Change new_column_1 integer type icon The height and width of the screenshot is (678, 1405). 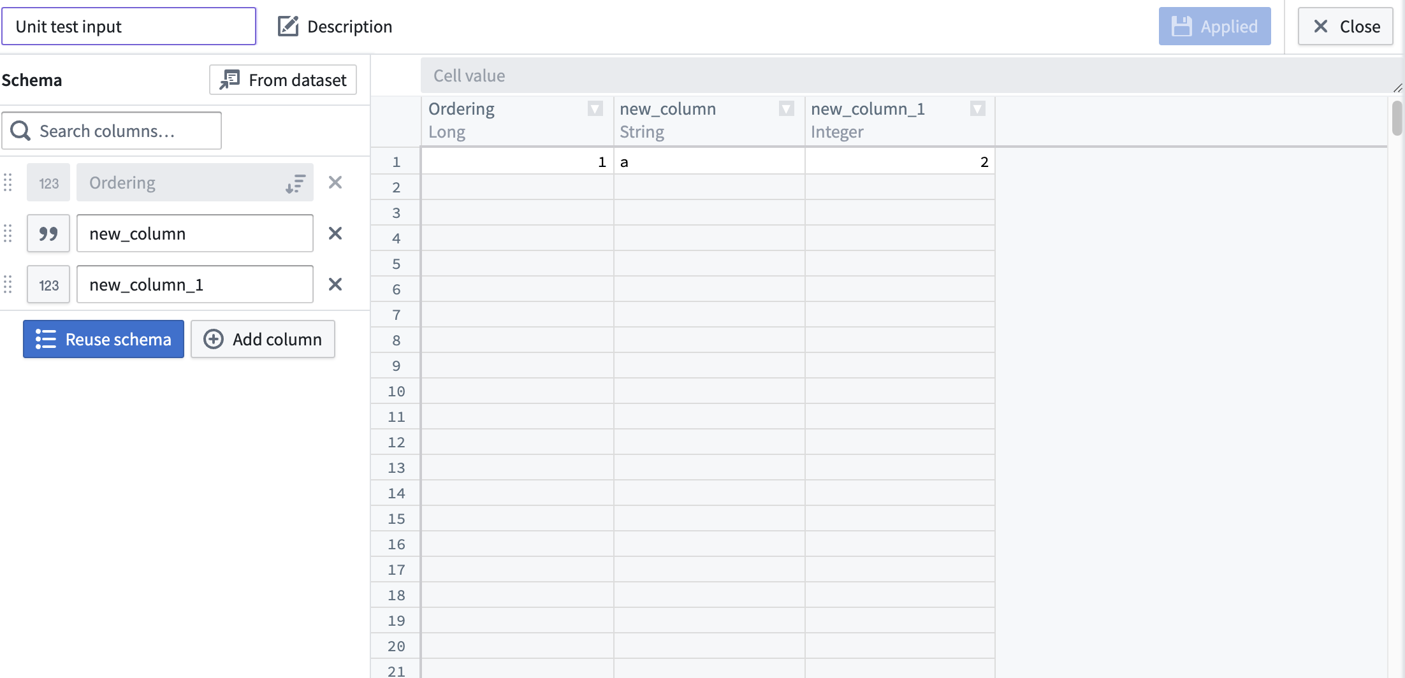[x=48, y=285]
